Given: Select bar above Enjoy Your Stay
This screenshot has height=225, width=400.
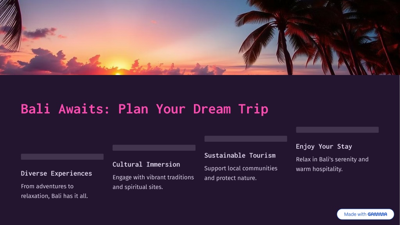Looking at the screenshot, I should [337, 130].
